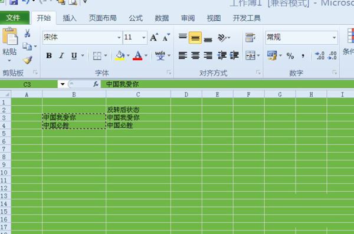
Task: Switch to the 公式 tab
Action: [136, 18]
